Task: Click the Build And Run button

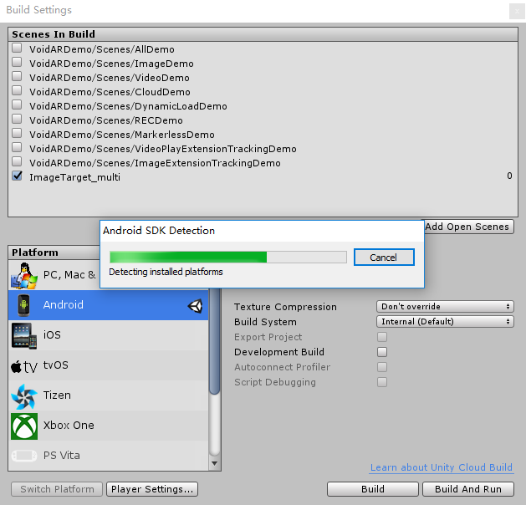Action: tap(468, 489)
